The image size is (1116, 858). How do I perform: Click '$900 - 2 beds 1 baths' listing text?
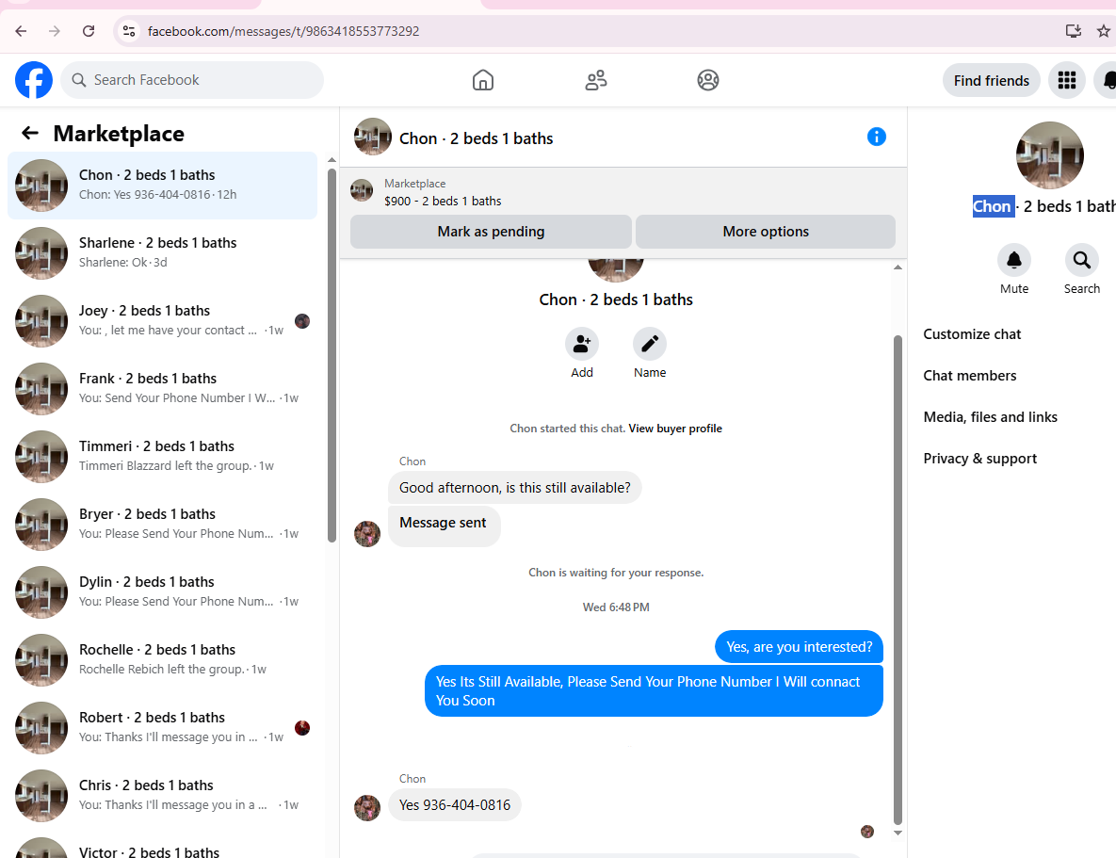(443, 202)
